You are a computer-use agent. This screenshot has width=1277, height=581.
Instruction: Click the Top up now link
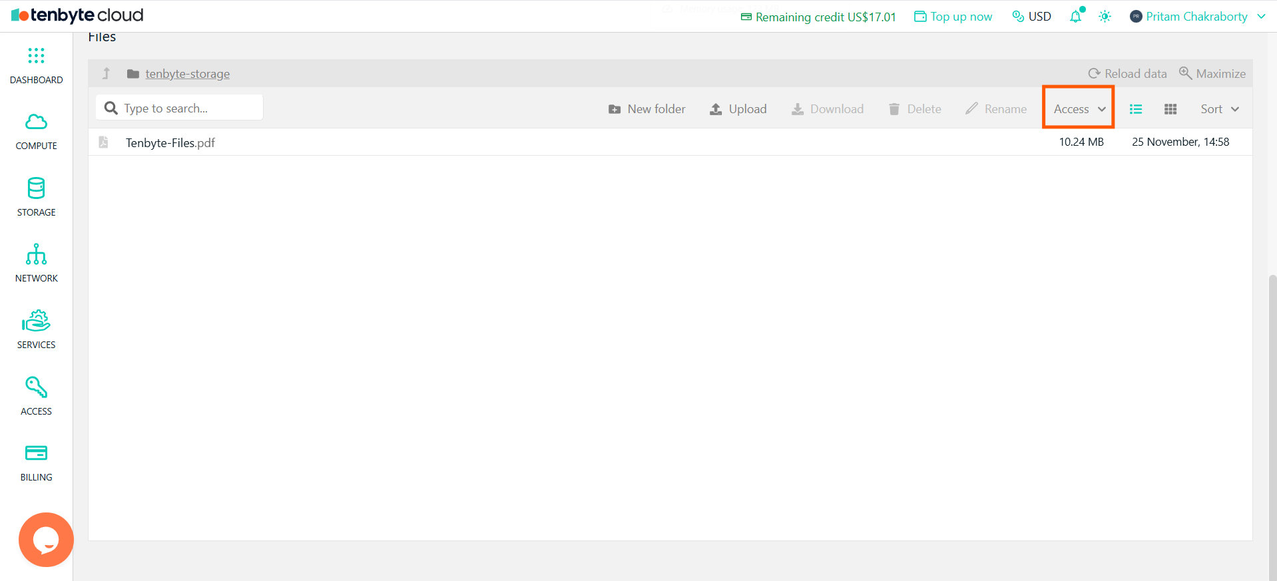(953, 17)
